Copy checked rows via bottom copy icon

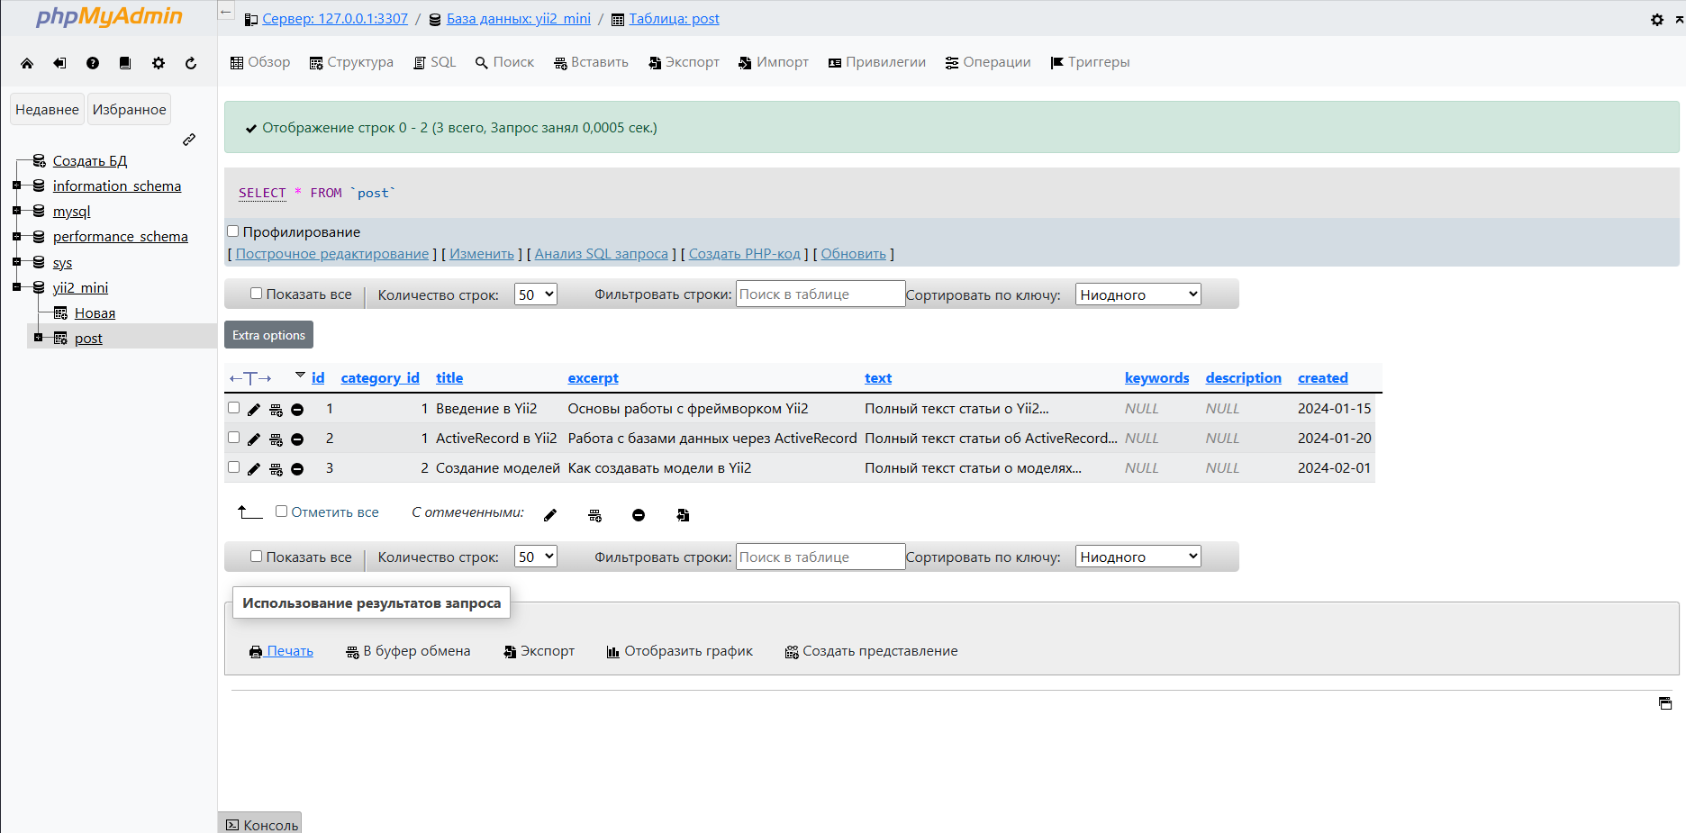[594, 515]
